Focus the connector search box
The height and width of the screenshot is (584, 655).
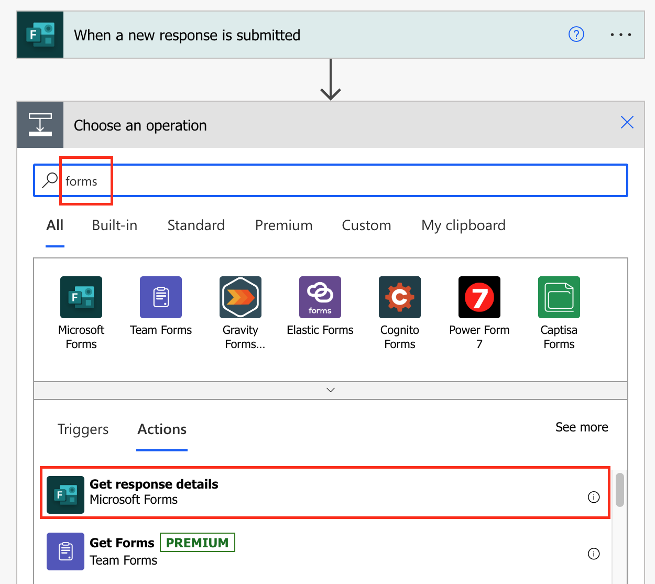[x=331, y=180]
